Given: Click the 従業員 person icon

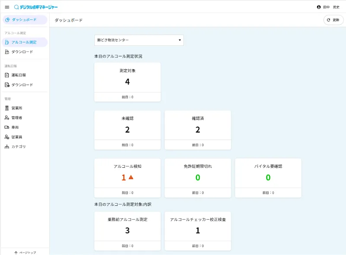Looking at the screenshot, I should pyautogui.click(x=7, y=137).
